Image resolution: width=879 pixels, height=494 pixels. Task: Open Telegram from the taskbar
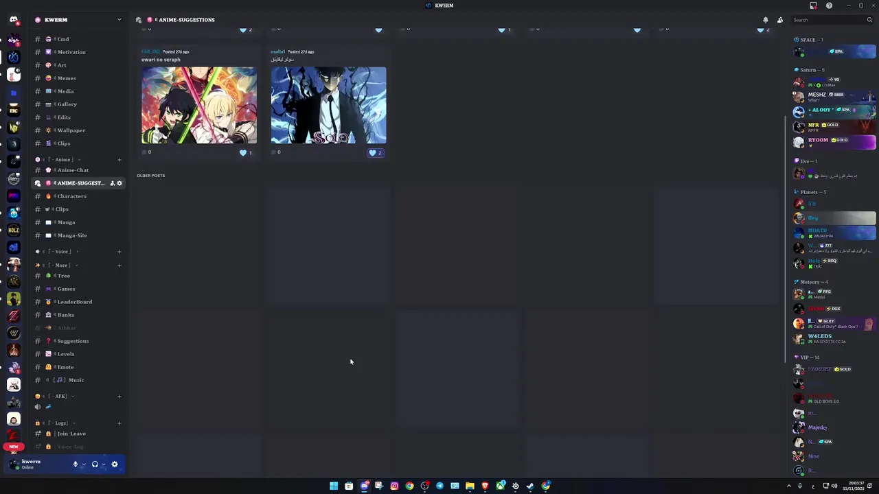[439, 486]
